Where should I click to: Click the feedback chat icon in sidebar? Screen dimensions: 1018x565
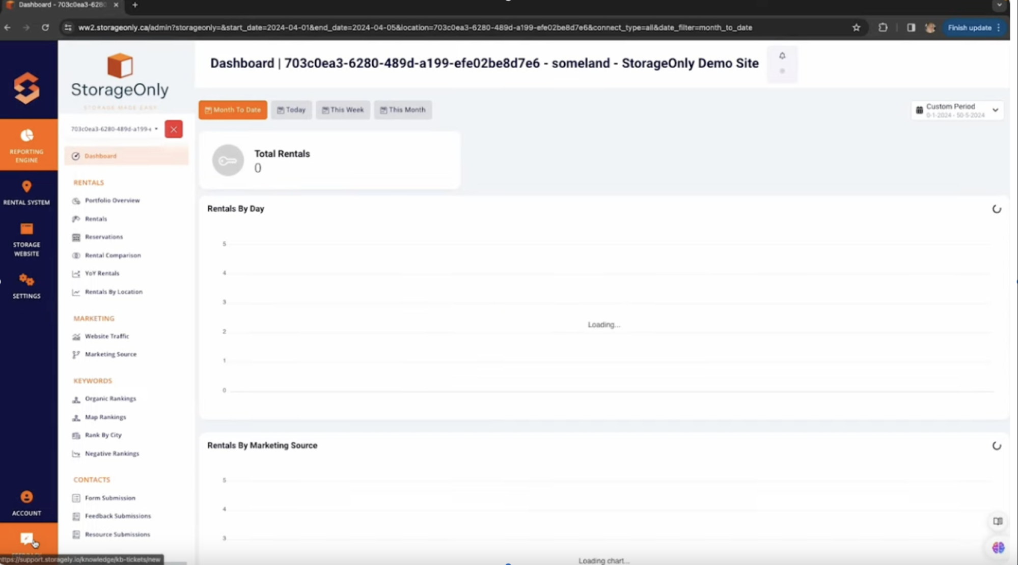27,538
